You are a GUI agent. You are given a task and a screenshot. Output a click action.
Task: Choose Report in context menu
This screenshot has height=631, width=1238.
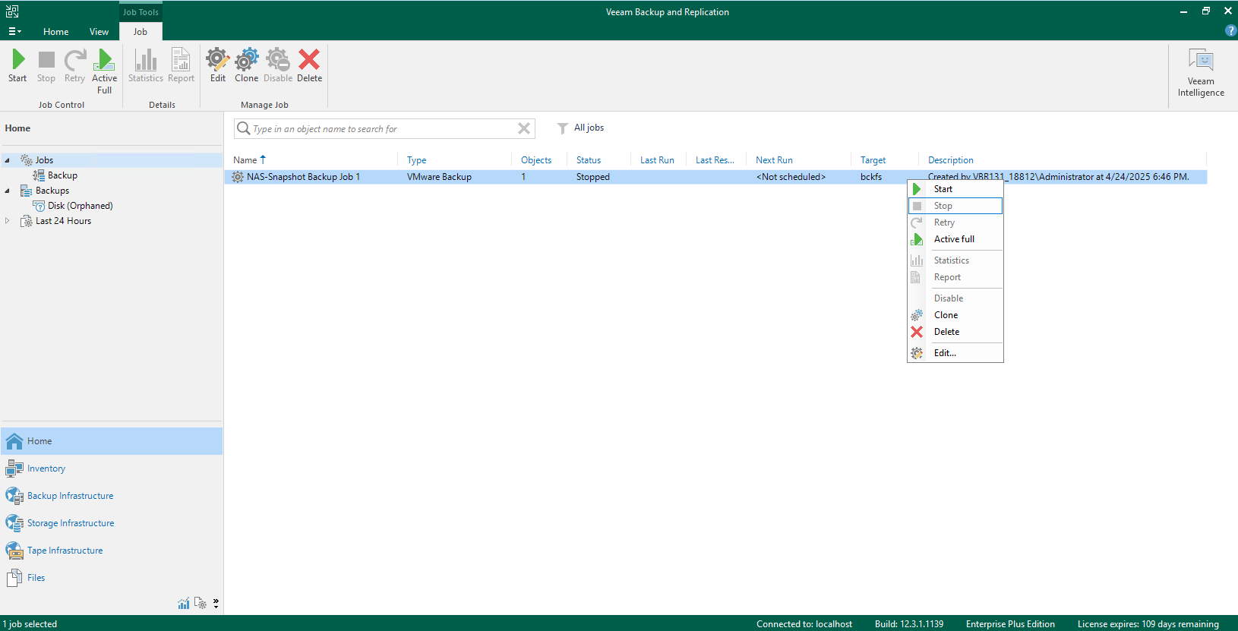(x=955, y=277)
